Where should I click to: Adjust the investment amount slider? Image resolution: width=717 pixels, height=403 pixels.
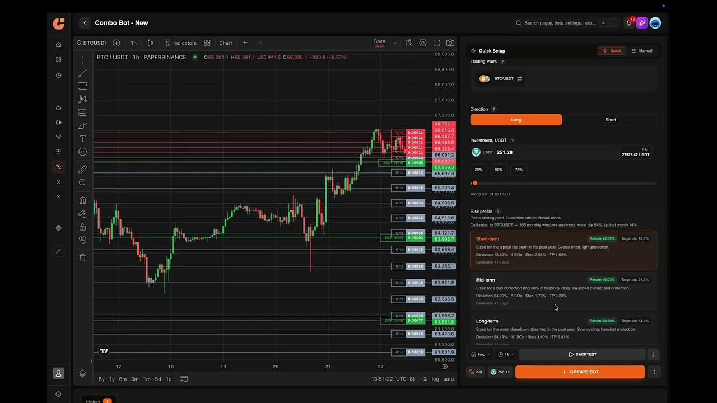[x=564, y=183]
